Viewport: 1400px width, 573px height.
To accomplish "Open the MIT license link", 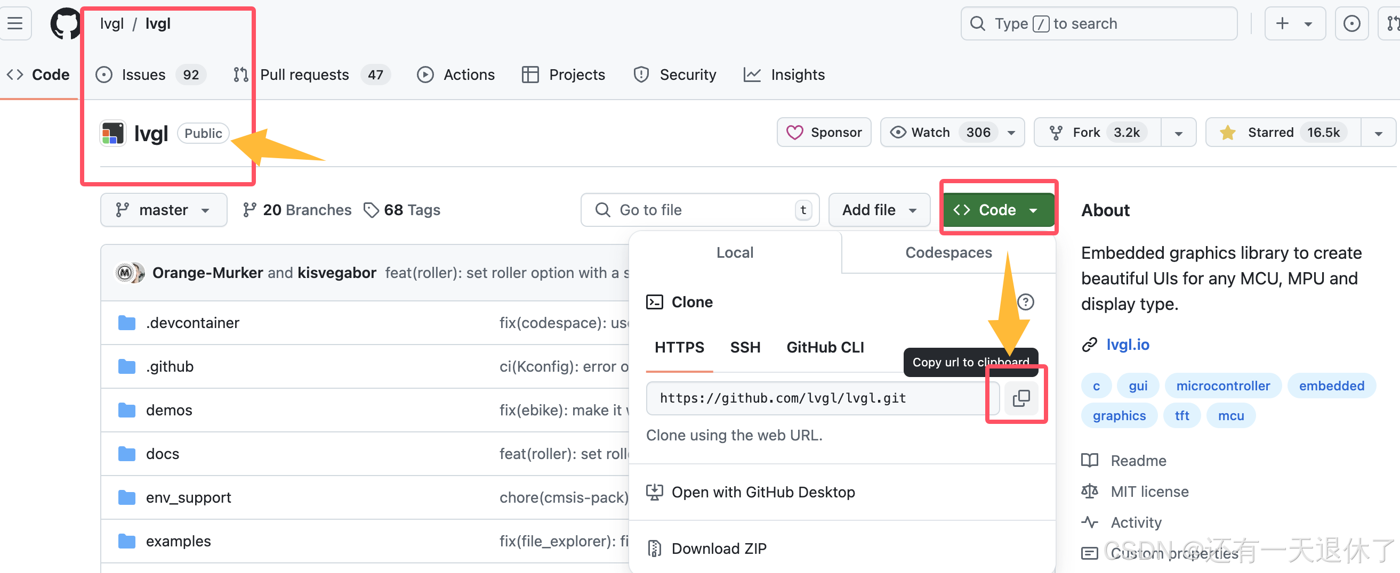I will 1149,492.
